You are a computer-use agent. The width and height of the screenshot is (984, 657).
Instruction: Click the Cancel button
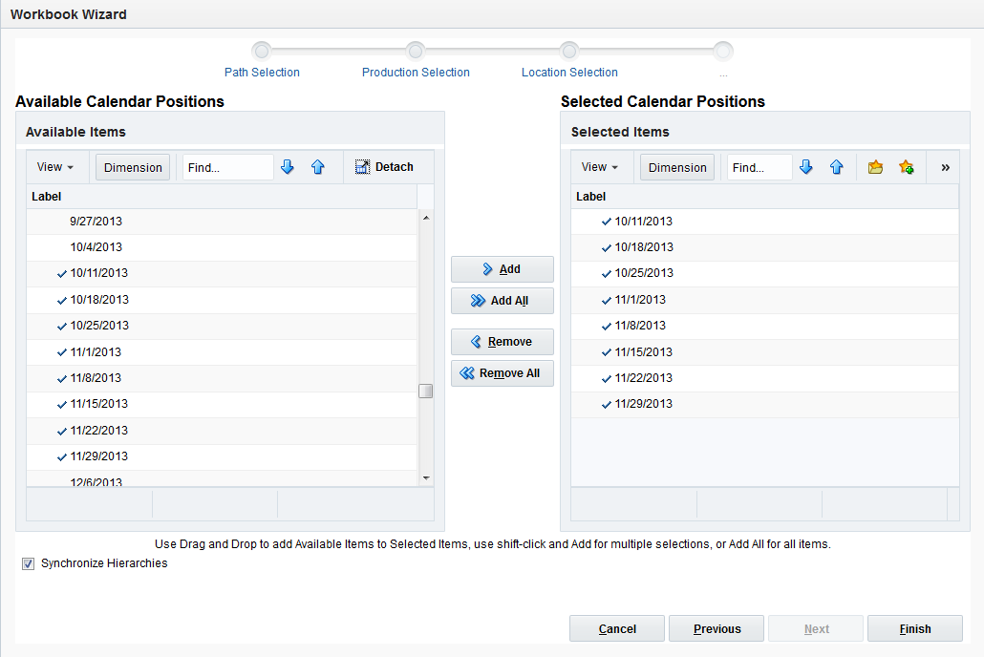617,628
